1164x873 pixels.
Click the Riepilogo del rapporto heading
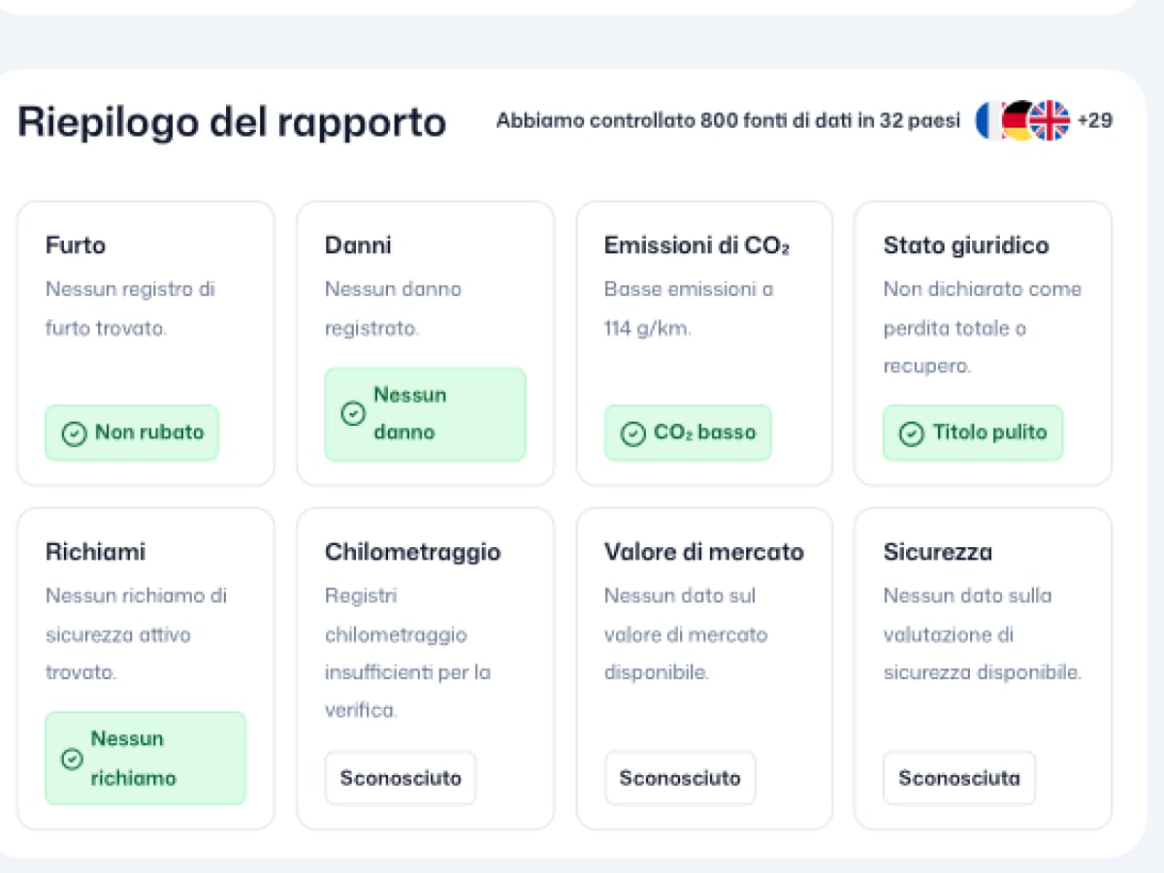tap(232, 122)
